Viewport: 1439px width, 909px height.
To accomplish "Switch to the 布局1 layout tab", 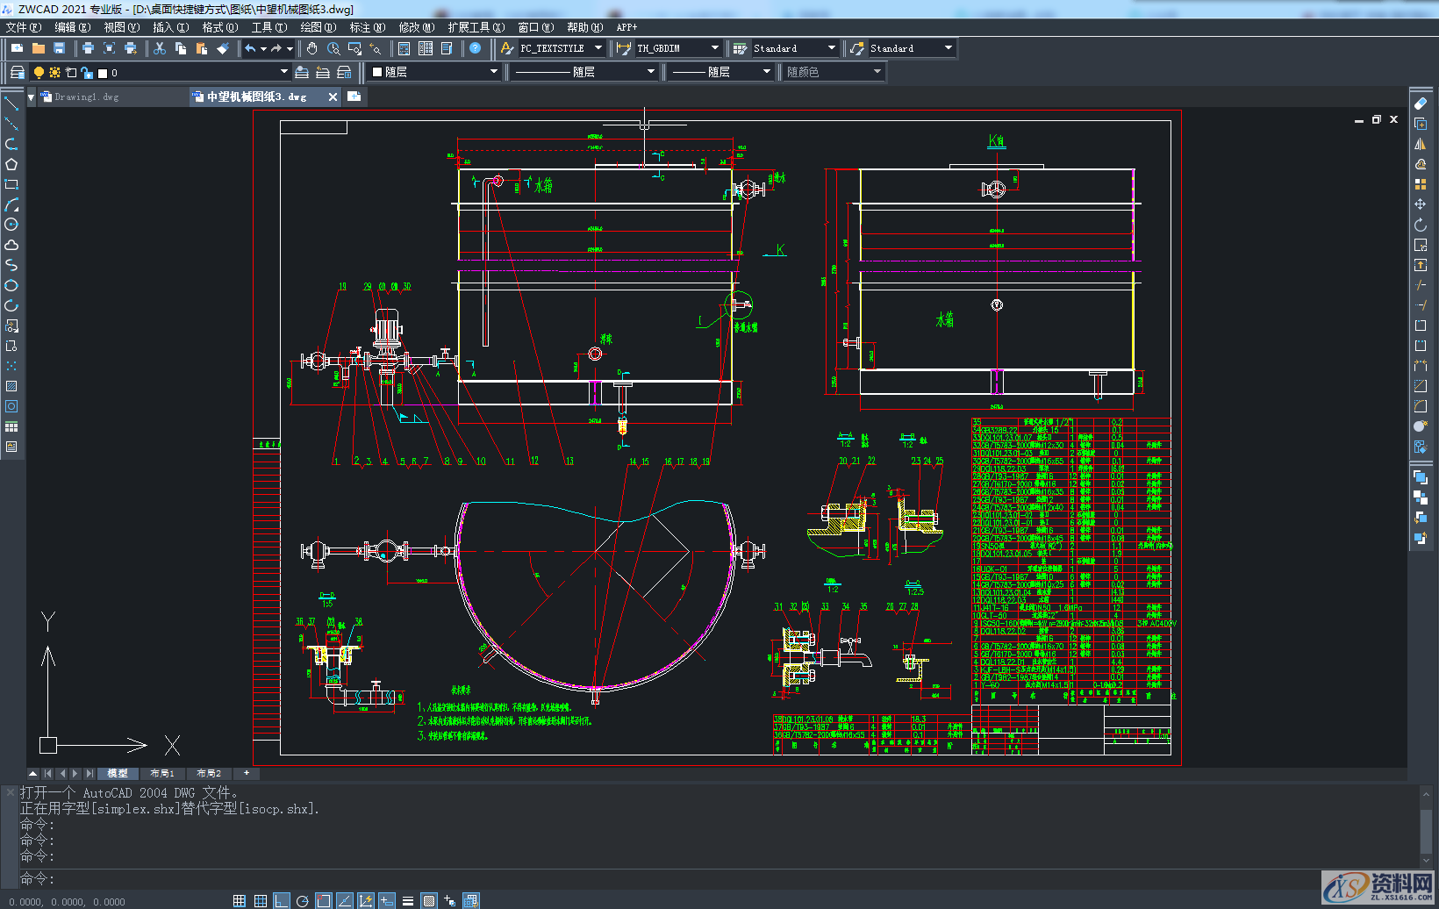I will pyautogui.click(x=162, y=773).
